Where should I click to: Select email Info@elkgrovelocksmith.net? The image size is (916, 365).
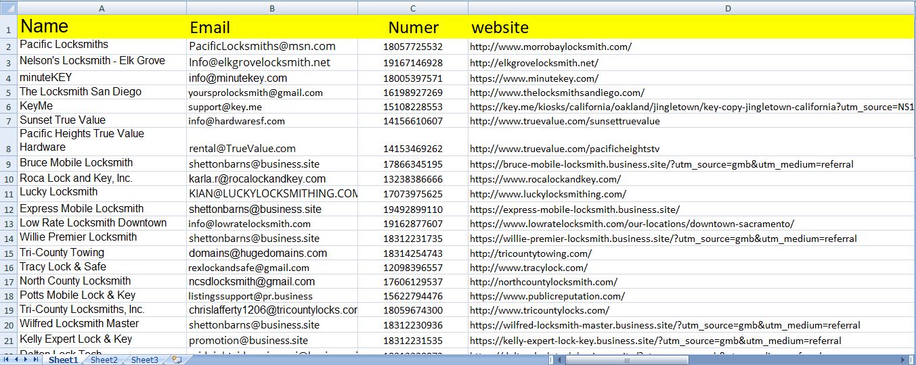[x=272, y=62]
